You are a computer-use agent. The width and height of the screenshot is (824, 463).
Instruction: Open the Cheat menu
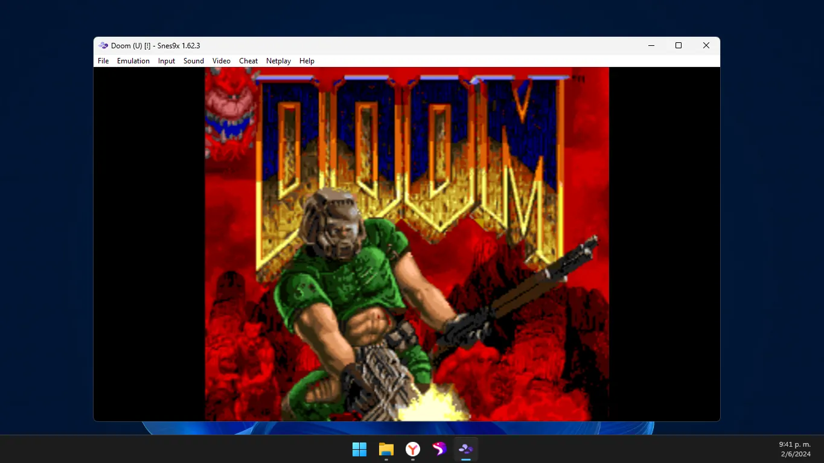(248, 61)
